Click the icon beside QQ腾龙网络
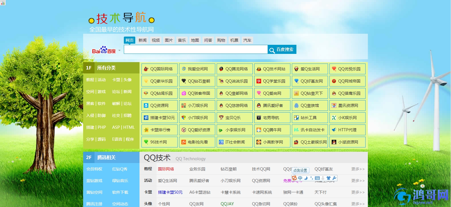Viewport: 451px width, 207px height. pyautogui.click(x=221, y=69)
